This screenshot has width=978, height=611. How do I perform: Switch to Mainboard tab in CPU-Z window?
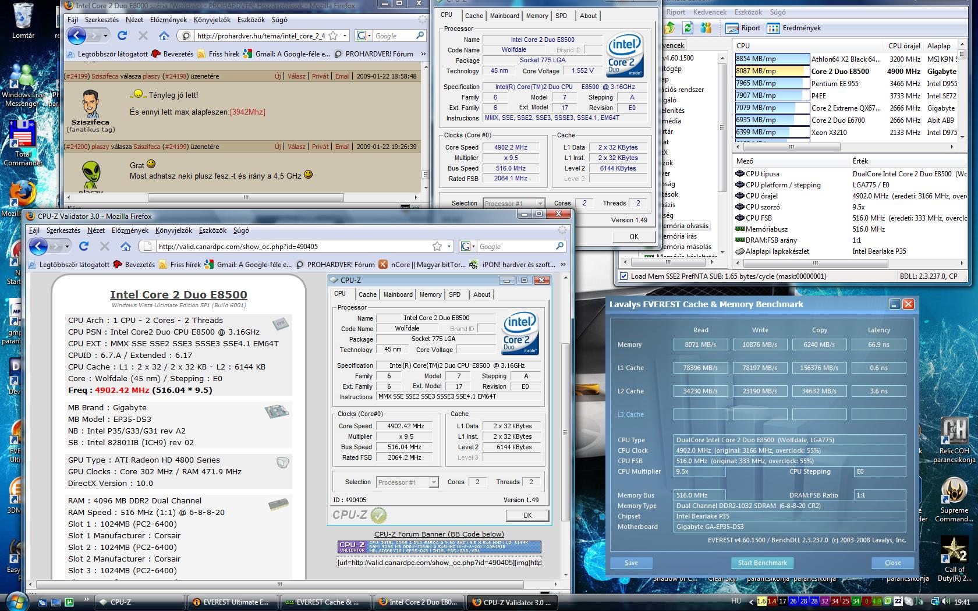[504, 16]
